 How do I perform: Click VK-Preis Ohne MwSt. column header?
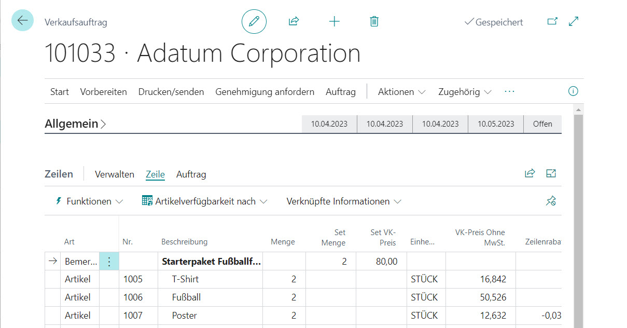click(480, 238)
